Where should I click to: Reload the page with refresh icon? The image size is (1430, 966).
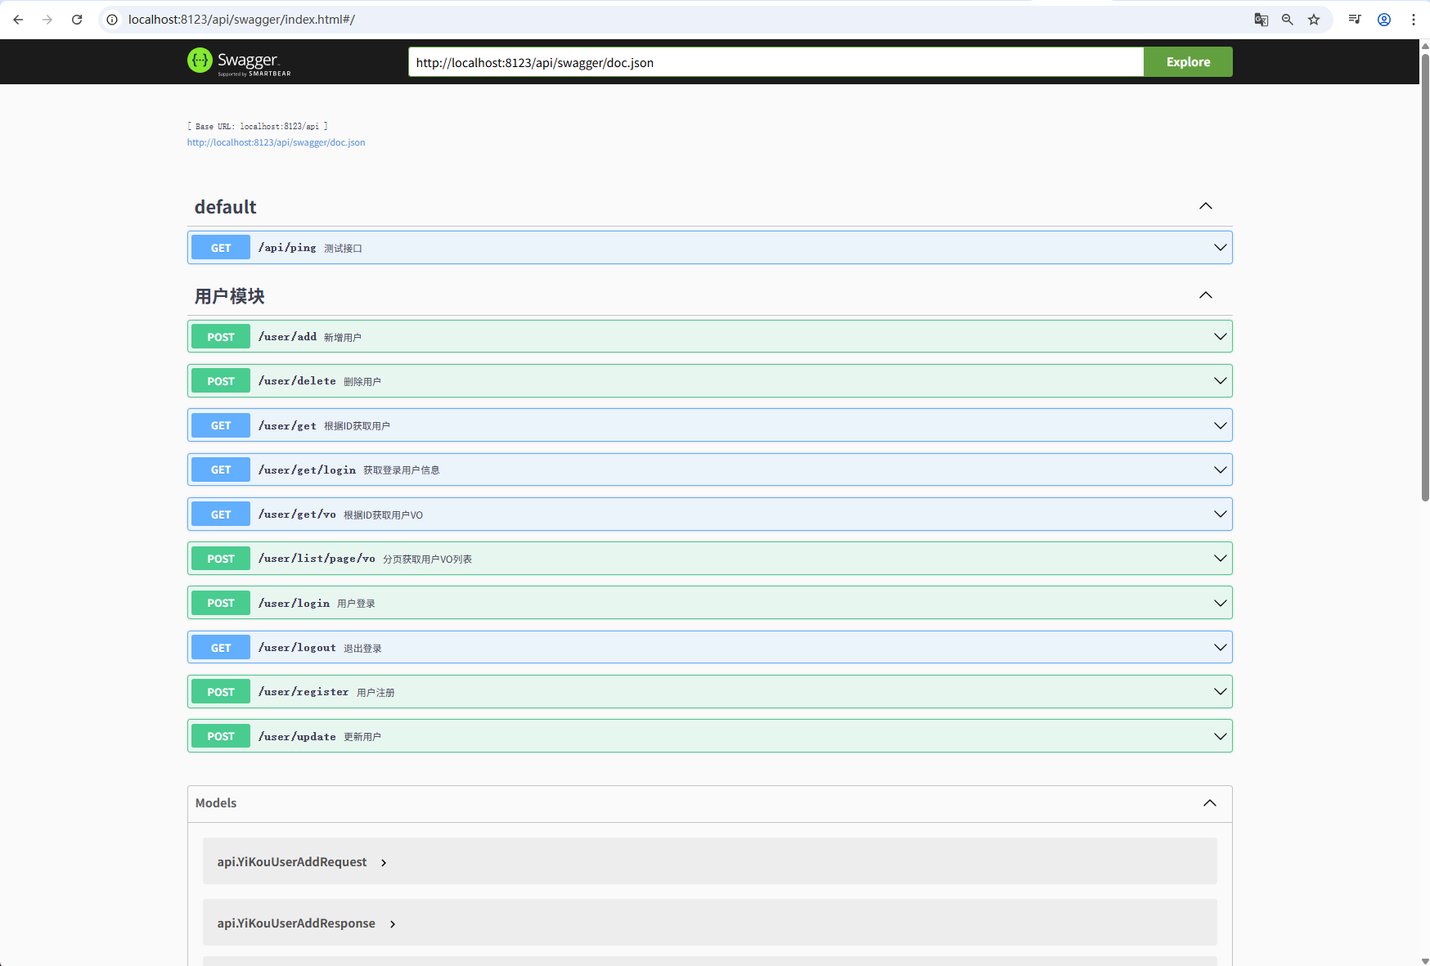pos(77,20)
